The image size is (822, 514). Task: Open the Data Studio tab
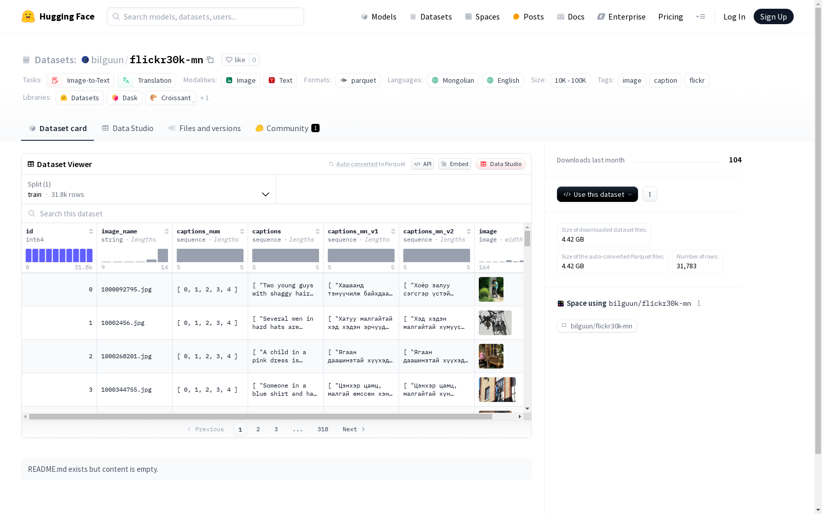[x=127, y=128]
